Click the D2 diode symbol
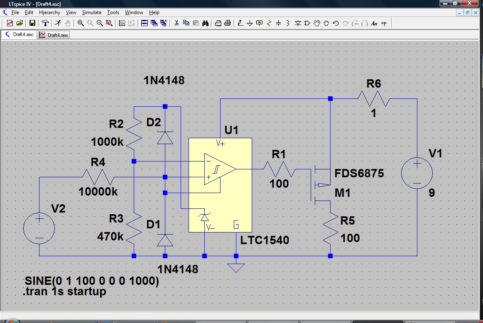Viewport: 483px width, 323px height. [165, 138]
